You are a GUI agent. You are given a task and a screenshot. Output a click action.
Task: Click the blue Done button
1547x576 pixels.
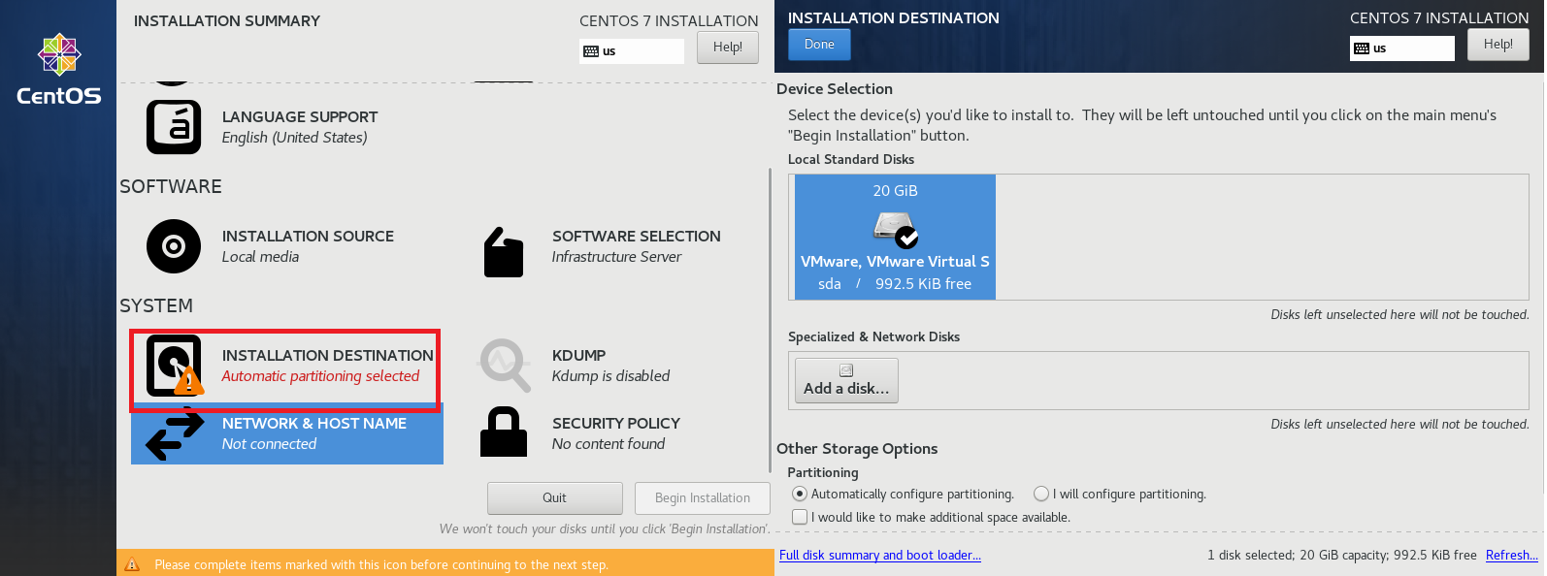(x=819, y=45)
